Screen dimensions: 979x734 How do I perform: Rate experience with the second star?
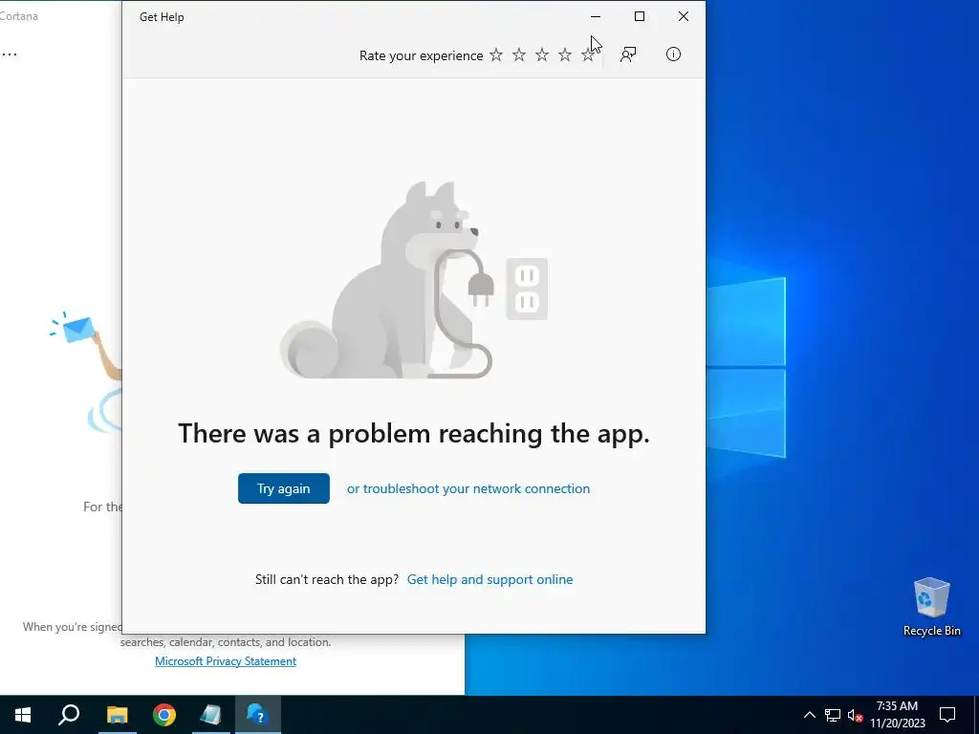(519, 54)
